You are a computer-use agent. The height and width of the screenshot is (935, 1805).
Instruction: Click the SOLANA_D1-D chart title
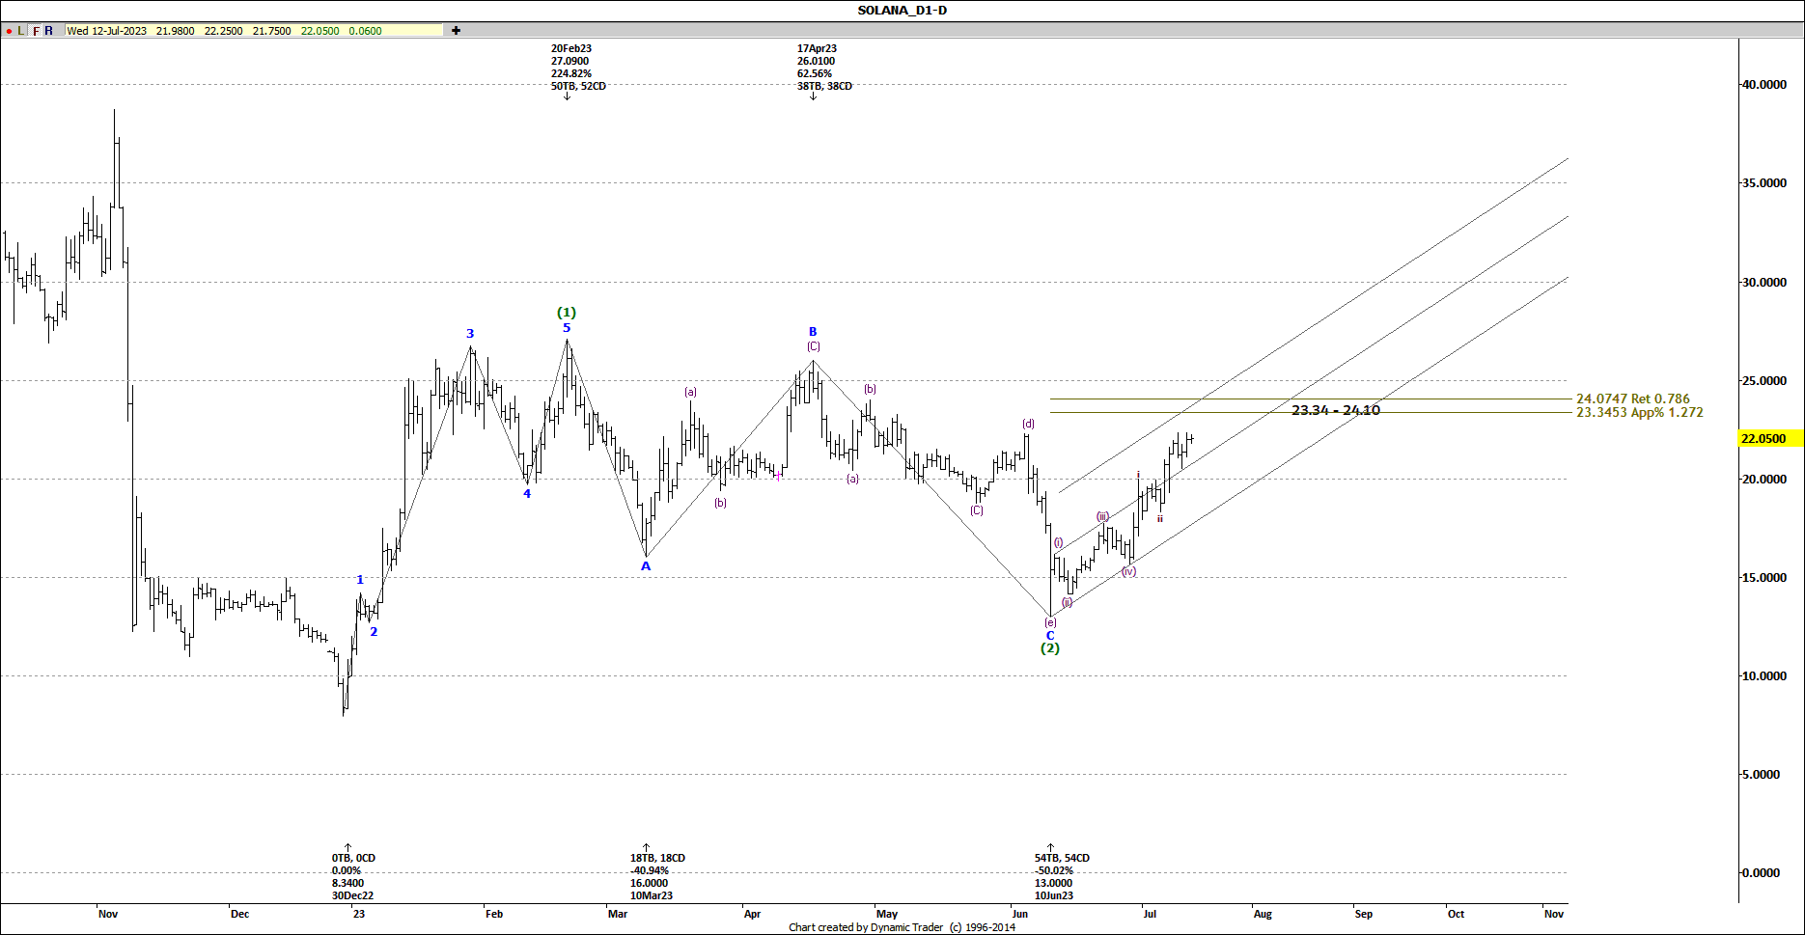902,11
